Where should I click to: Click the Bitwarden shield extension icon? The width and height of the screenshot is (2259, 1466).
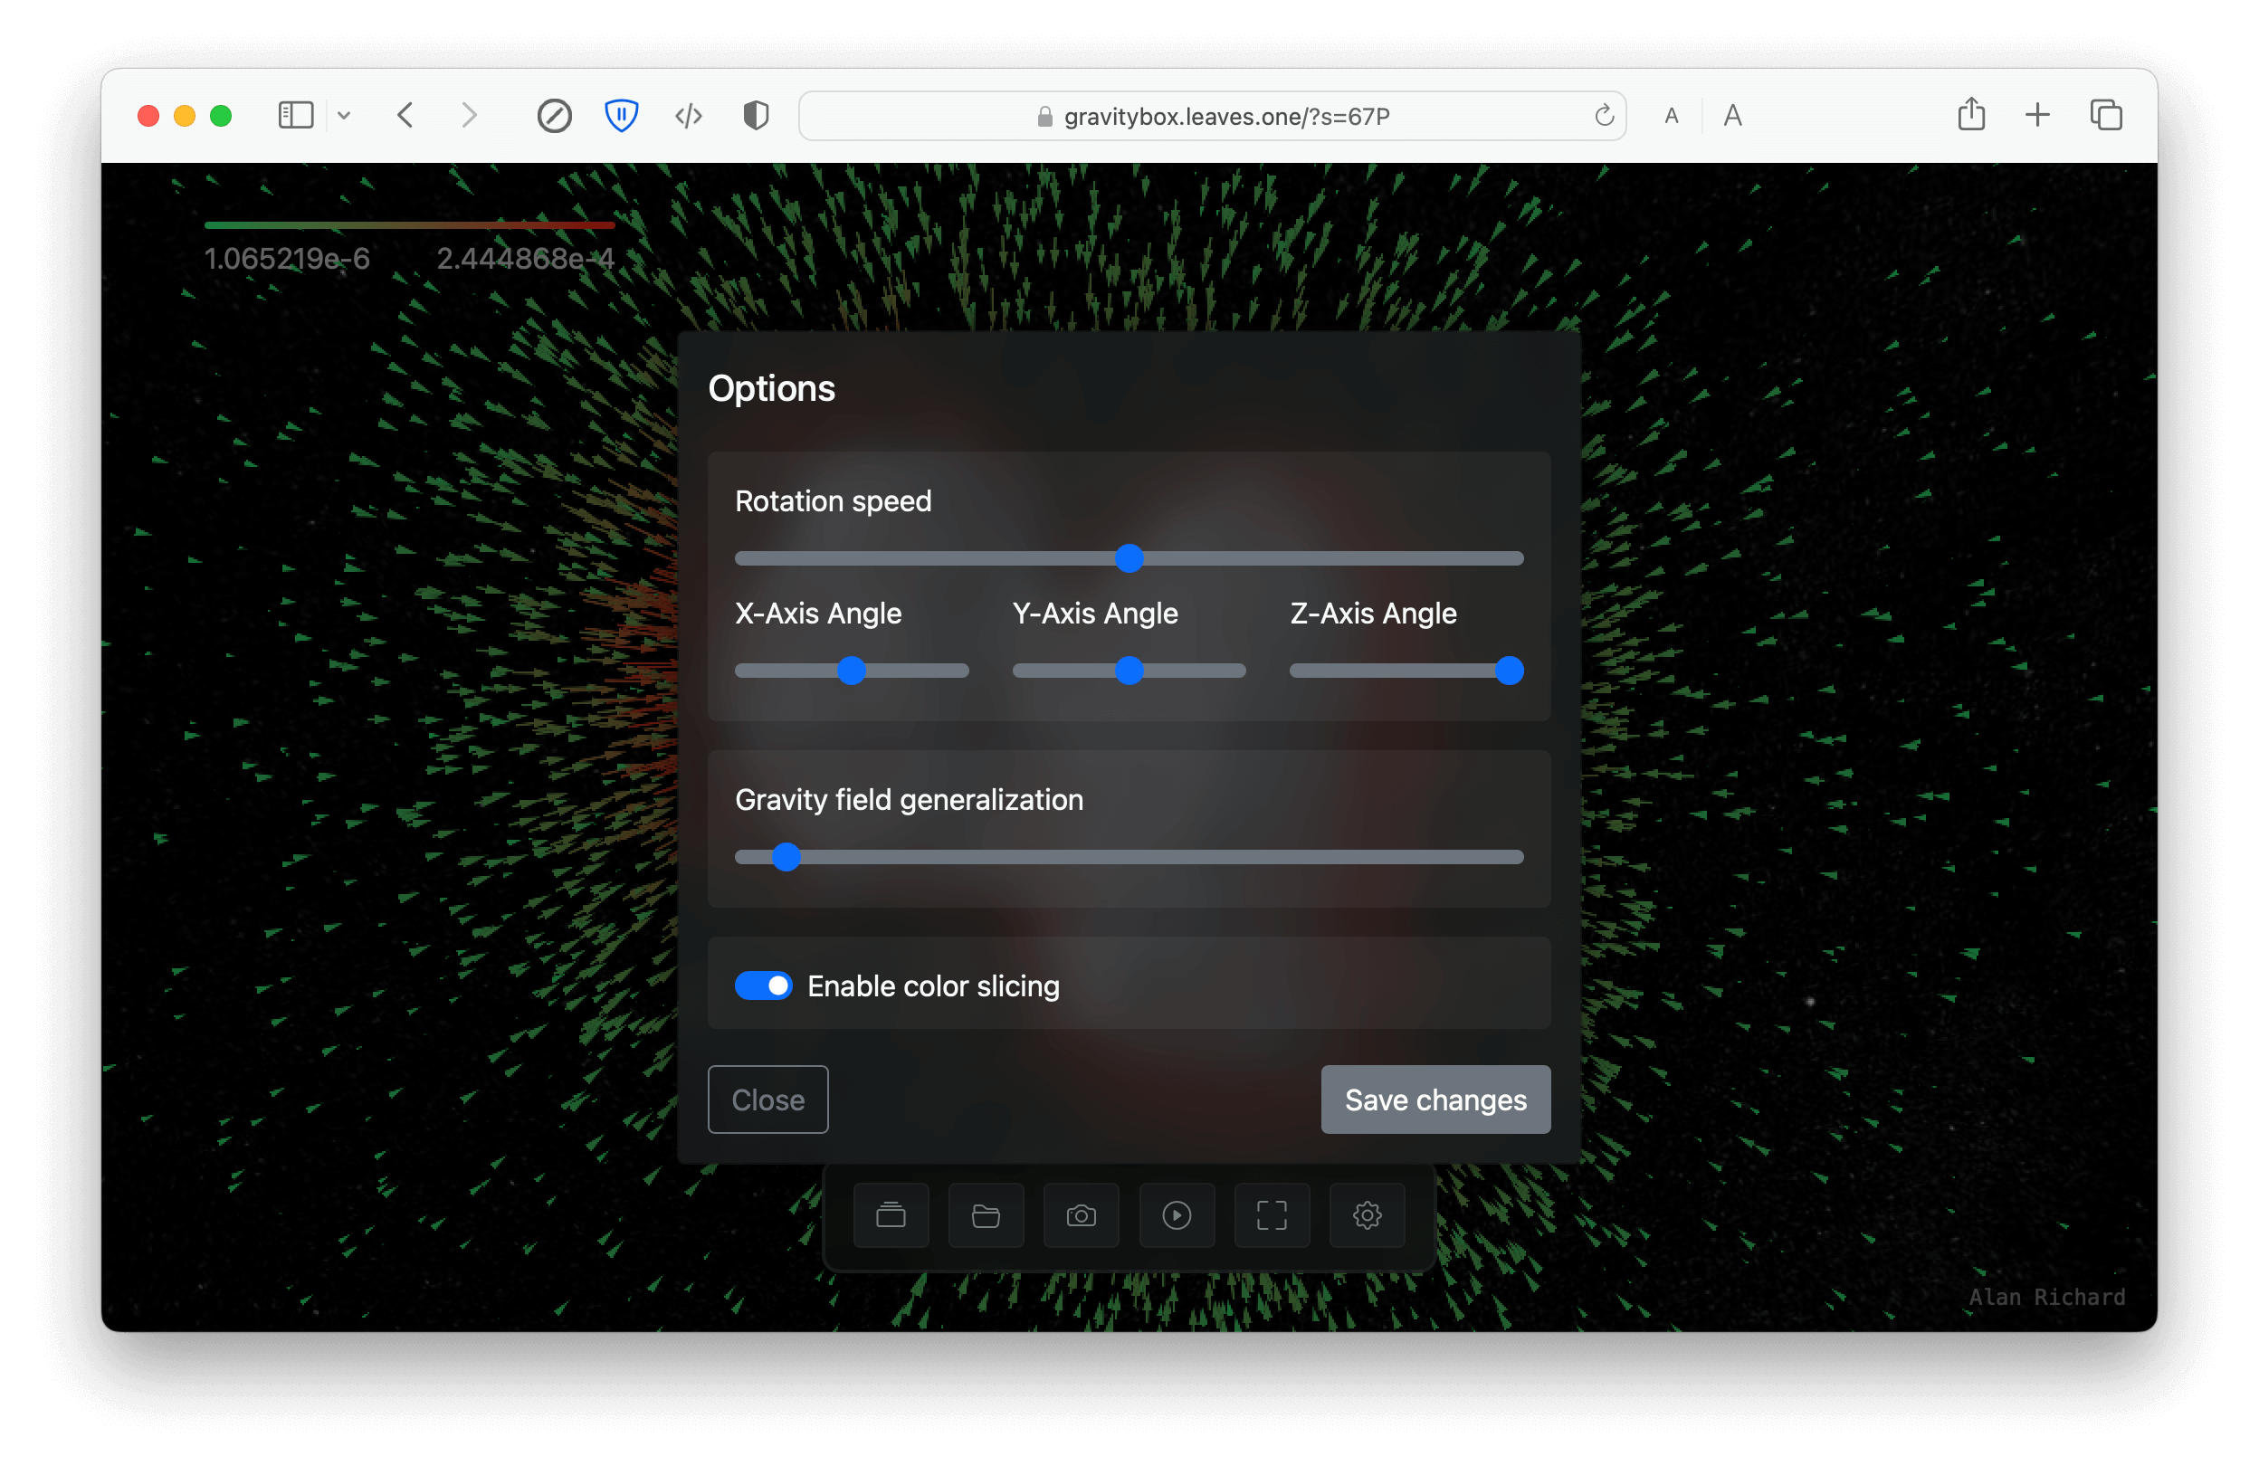click(621, 116)
